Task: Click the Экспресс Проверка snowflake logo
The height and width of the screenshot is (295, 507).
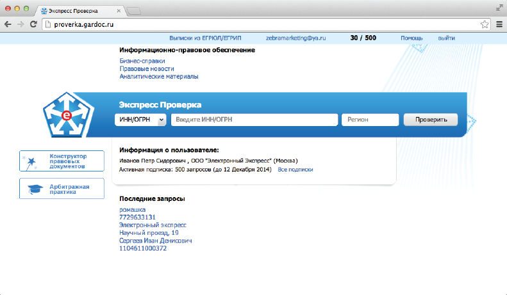Action: [68, 115]
